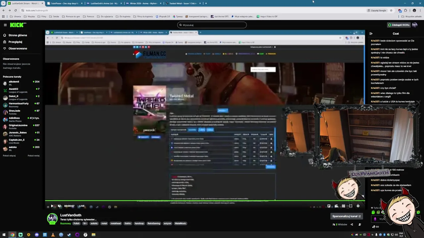Enable picture-in-picture mini player
The image size is (424, 238).
[x=329, y=206]
